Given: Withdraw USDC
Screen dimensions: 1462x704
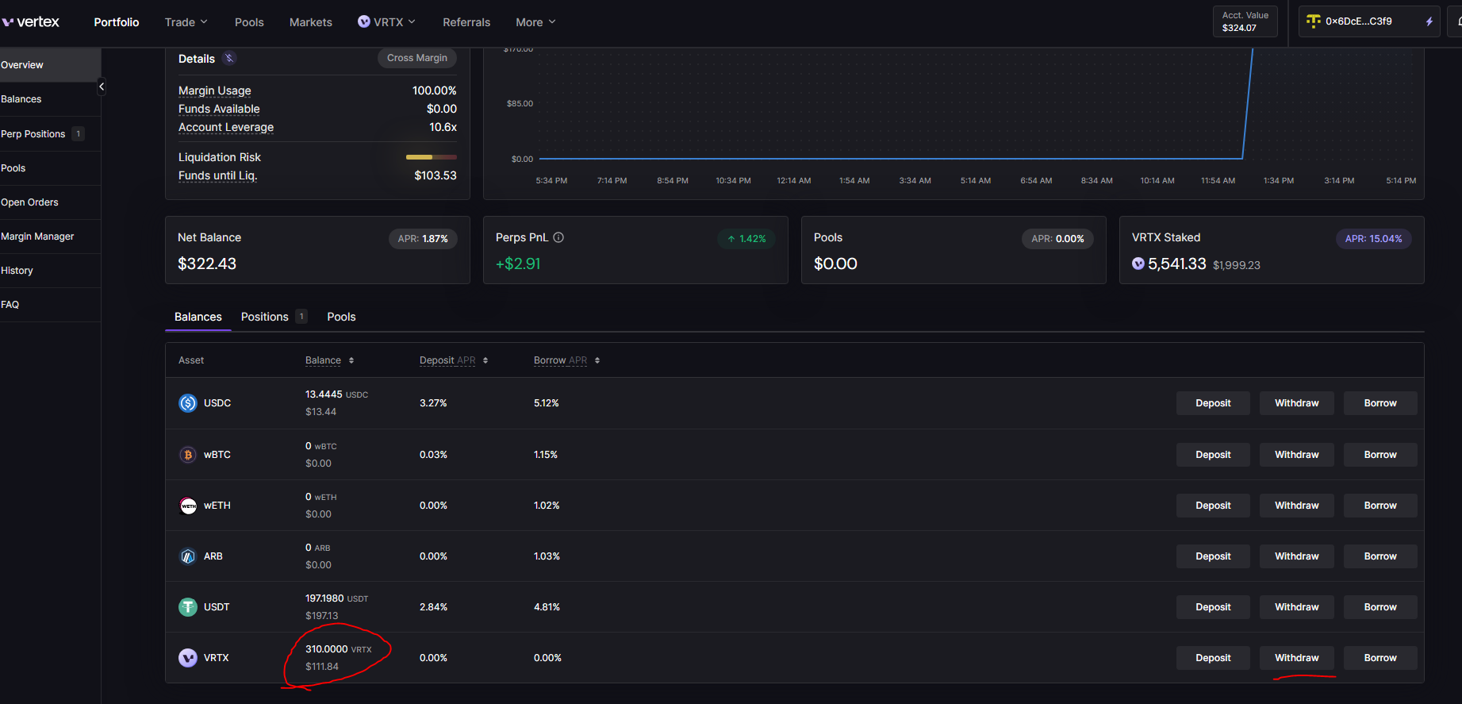Looking at the screenshot, I should (1296, 403).
